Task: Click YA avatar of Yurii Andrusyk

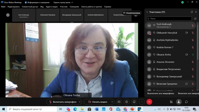Action: point(149,26)
